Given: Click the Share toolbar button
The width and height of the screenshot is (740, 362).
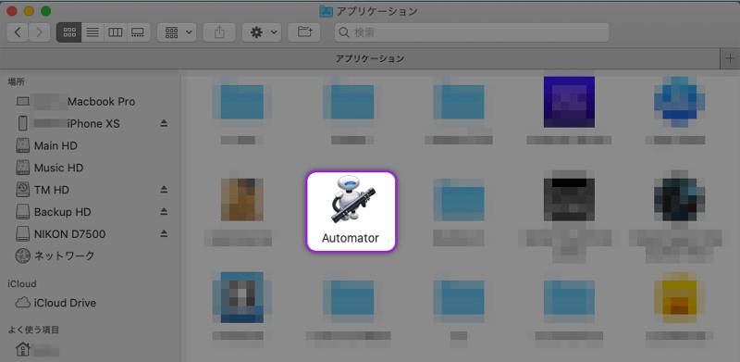Looking at the screenshot, I should tap(219, 32).
